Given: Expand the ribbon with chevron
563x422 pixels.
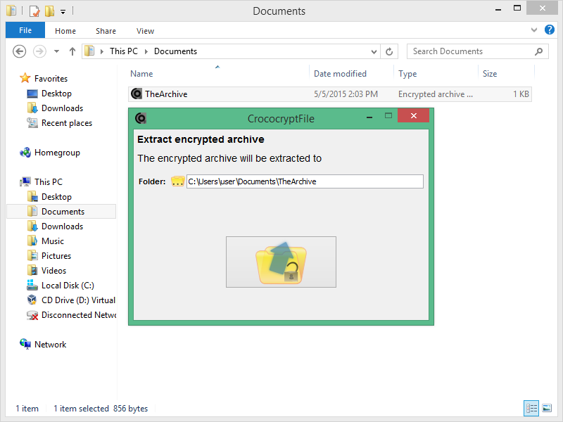Looking at the screenshot, I should point(534,31).
